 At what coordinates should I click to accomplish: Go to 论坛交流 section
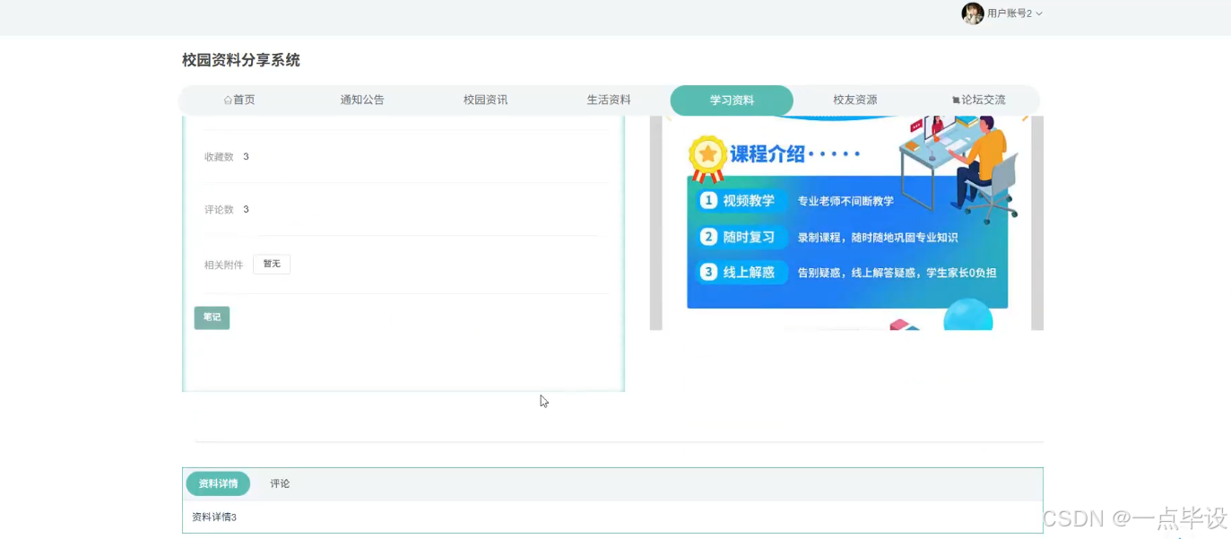click(x=978, y=100)
